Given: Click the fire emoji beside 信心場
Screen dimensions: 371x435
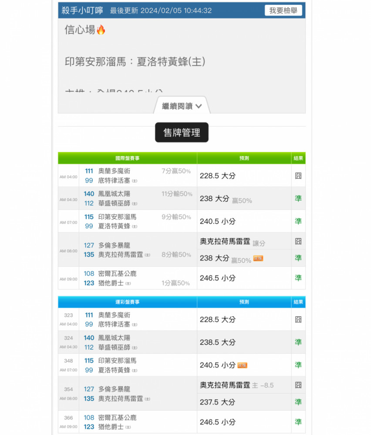Looking at the screenshot, I should point(101,30).
